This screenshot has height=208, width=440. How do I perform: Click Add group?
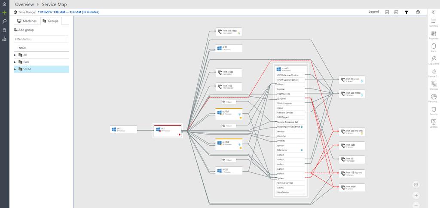tap(24, 30)
